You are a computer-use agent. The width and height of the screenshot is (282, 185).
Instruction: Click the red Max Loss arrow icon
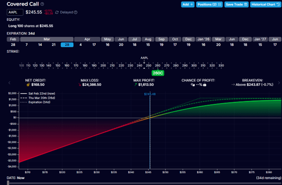(x=80, y=84)
